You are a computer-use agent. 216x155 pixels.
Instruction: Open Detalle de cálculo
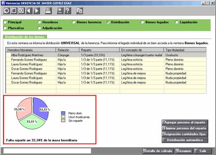158,151
